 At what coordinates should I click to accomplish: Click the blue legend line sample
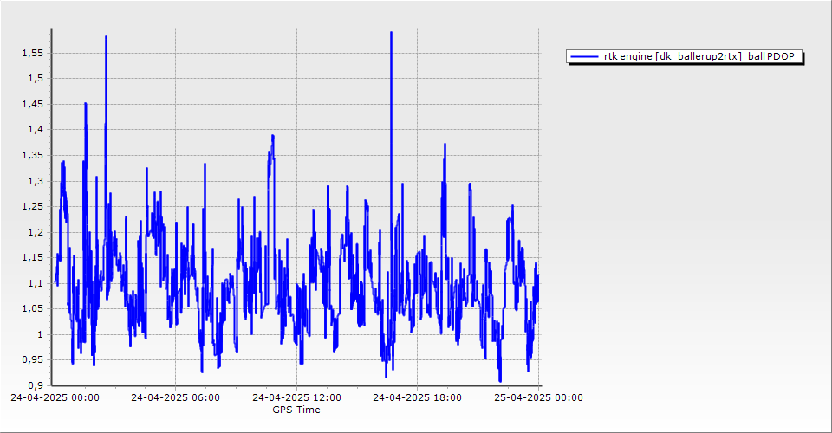pyautogui.click(x=584, y=56)
